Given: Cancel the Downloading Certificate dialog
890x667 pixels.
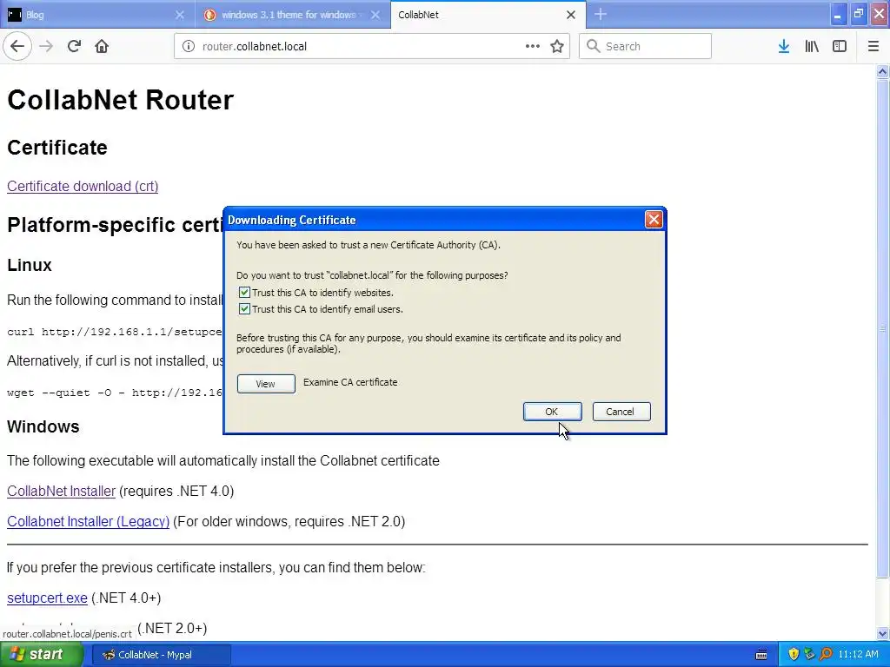Looking at the screenshot, I should [x=621, y=412].
